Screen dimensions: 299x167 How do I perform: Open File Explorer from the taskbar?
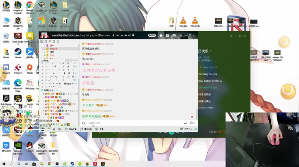click(42, 164)
